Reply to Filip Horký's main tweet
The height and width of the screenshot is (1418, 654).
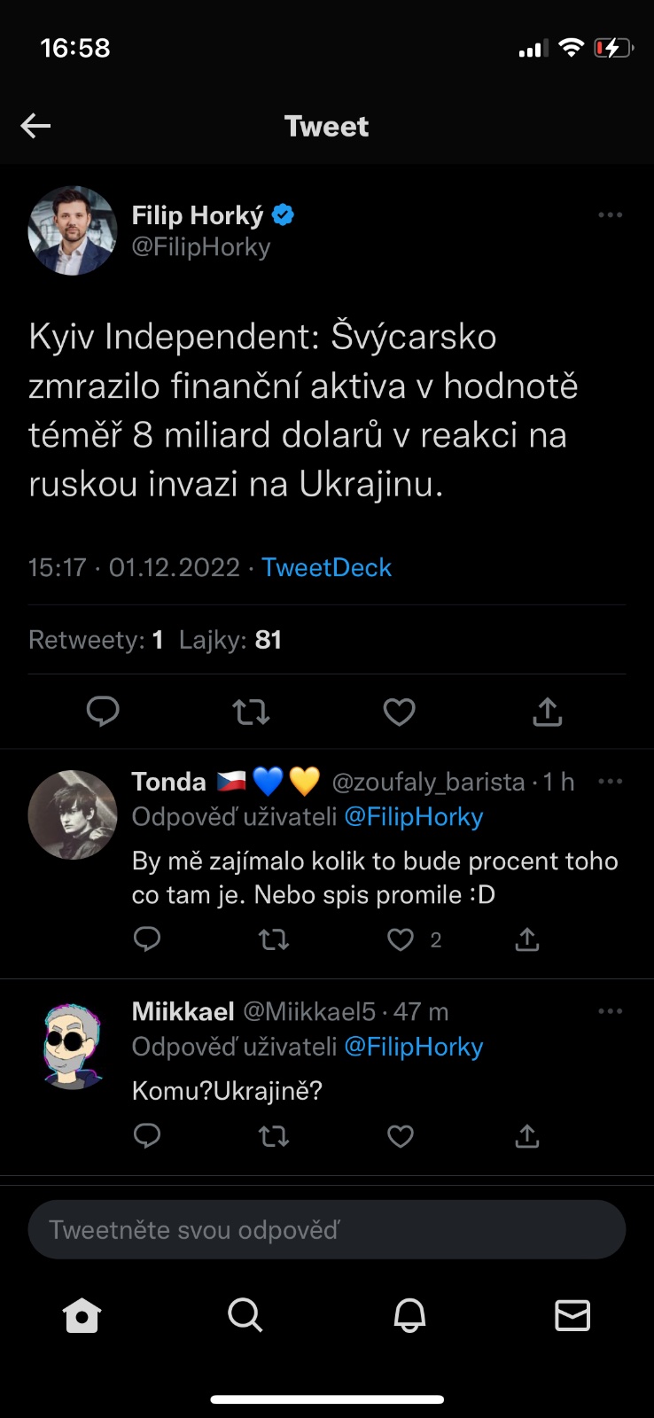point(103,711)
